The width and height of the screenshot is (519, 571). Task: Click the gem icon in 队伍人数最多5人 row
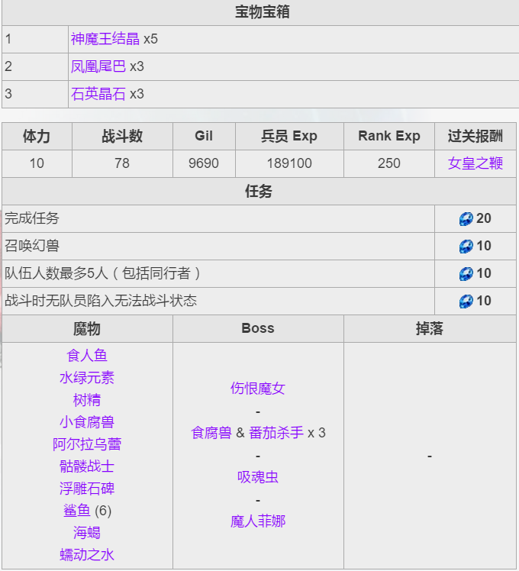[x=466, y=274]
